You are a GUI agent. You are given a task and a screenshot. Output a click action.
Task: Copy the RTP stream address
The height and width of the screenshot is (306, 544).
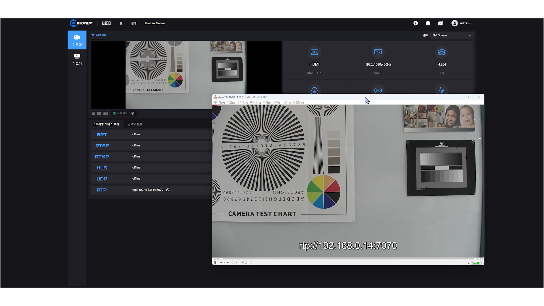click(168, 190)
